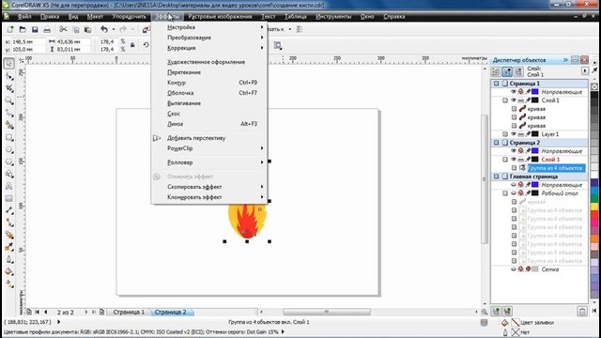Image resolution: width=601 pixels, height=338 pixels.
Task: Toggle eye of Направляющие under Главная страница
Action: pyautogui.click(x=514, y=185)
